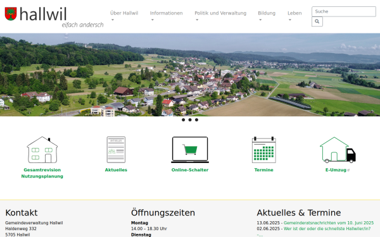Click the village panorama banner image
This screenshot has width=380, height=237.
[190, 75]
